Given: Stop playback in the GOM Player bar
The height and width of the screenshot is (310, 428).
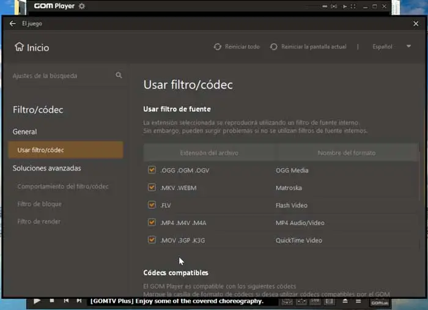Looking at the screenshot, I should 52,301.
